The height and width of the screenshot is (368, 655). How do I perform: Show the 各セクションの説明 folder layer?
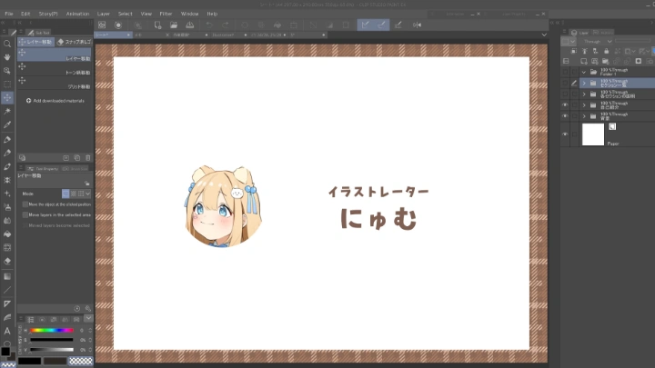coord(565,94)
